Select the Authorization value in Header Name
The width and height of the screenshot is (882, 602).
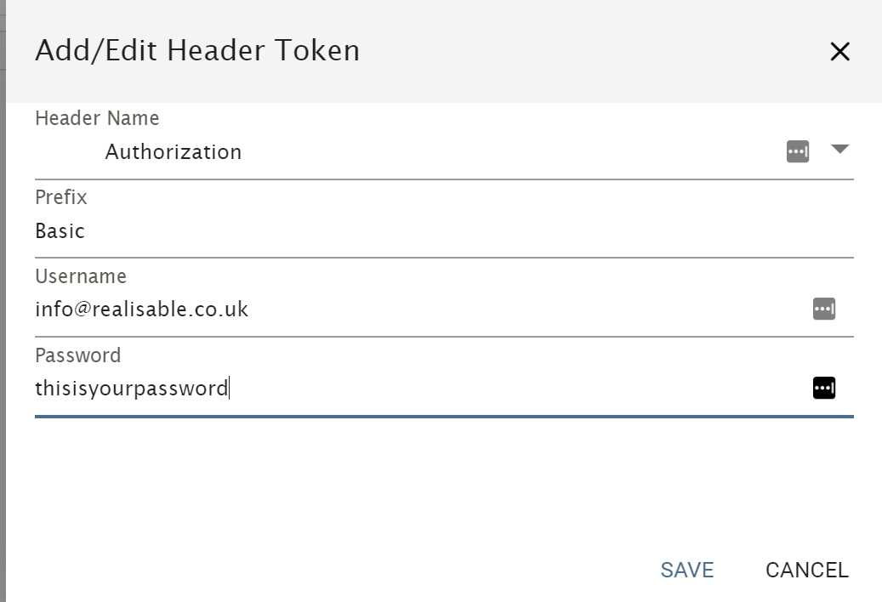point(174,151)
